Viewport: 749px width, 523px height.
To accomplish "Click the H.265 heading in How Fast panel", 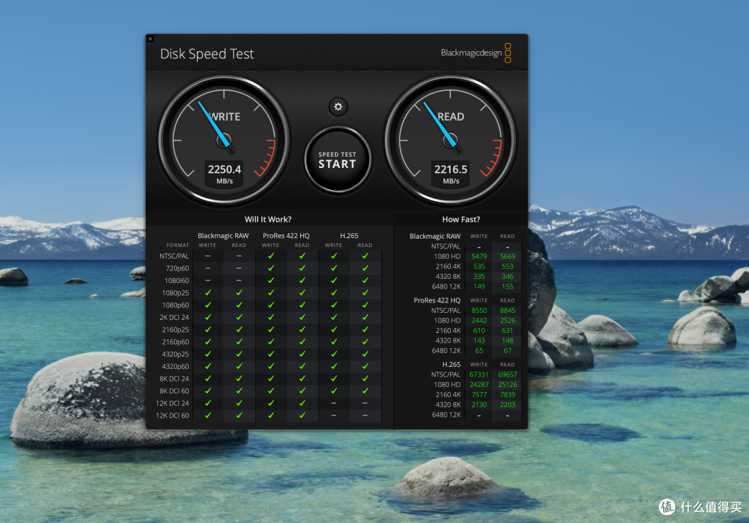I will [451, 364].
